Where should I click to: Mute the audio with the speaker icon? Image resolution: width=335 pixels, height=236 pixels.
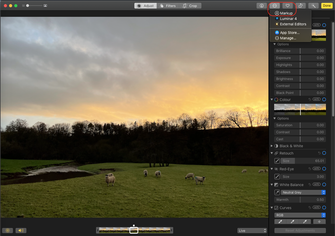pos(21,230)
